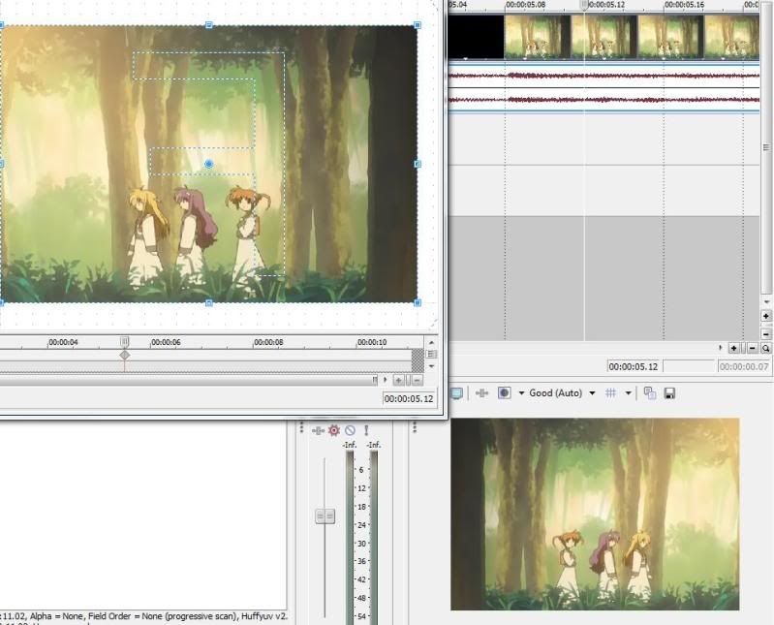Select the Zoom Edit tool magnifier
Screen dimensions: 774x625
point(766,349)
